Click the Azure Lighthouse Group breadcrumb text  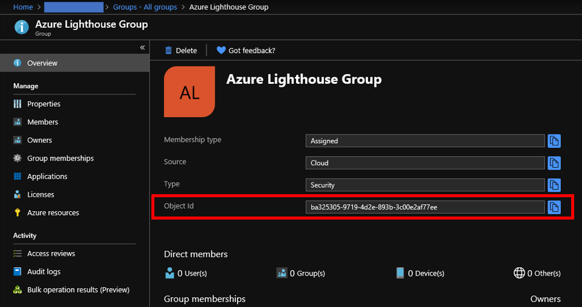click(229, 7)
